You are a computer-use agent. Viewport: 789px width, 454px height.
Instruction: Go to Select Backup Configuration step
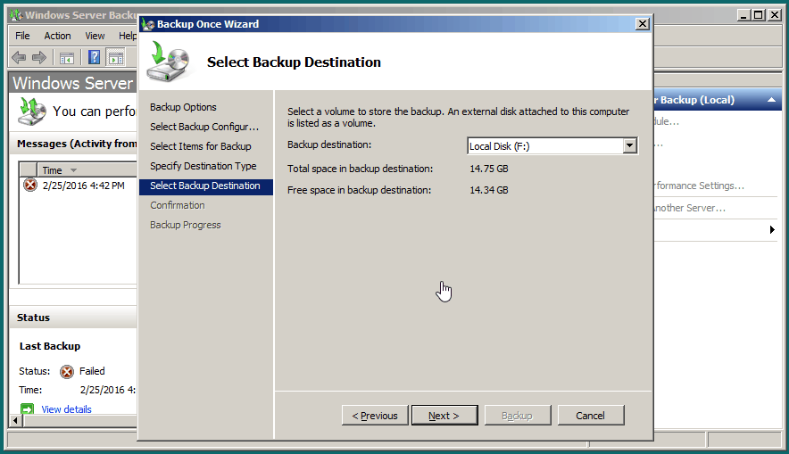click(204, 127)
